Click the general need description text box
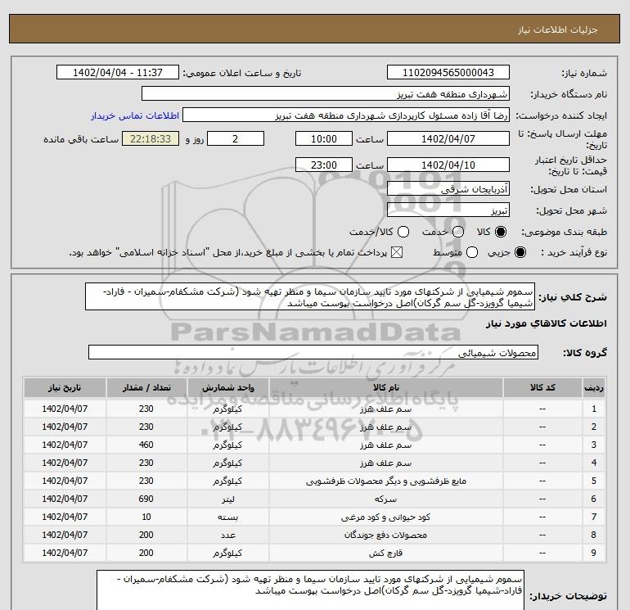 click(x=310, y=296)
